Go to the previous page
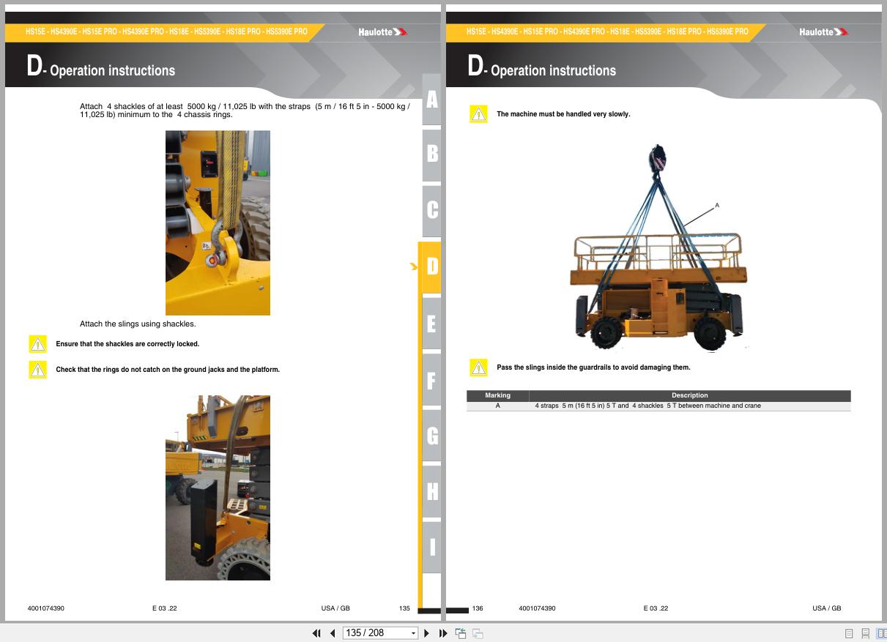Image resolution: width=887 pixels, height=642 pixels. pos(333,633)
